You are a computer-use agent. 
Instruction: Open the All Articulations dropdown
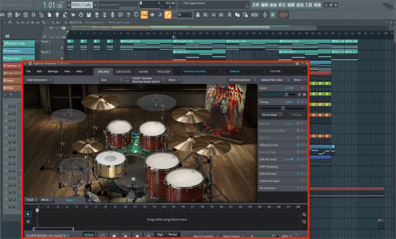click(x=242, y=80)
